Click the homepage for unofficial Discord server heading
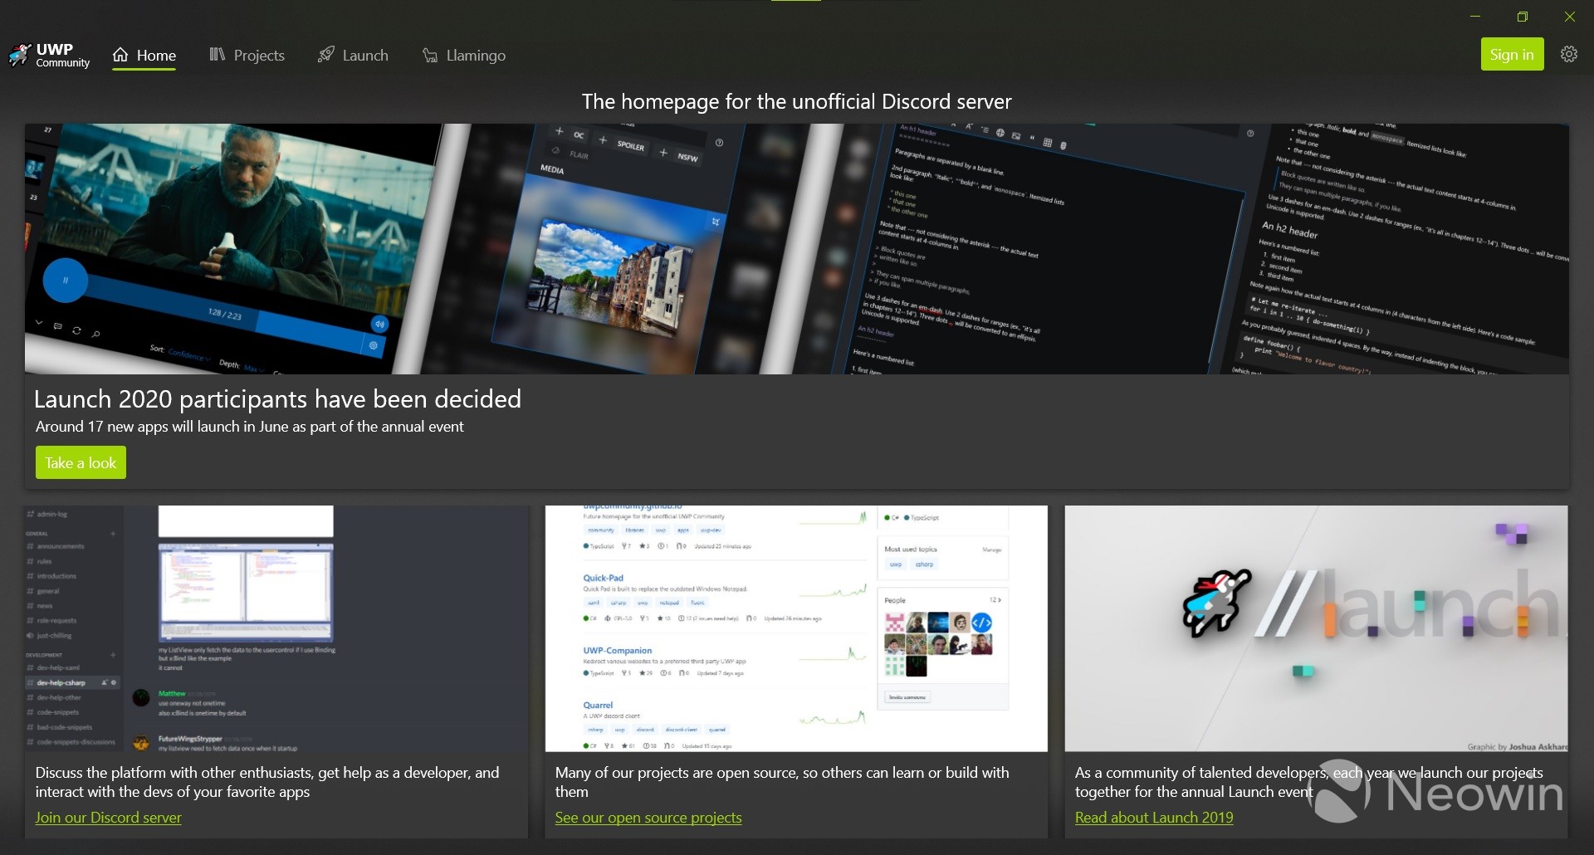The height and width of the screenshot is (855, 1594). pyautogui.click(x=797, y=101)
